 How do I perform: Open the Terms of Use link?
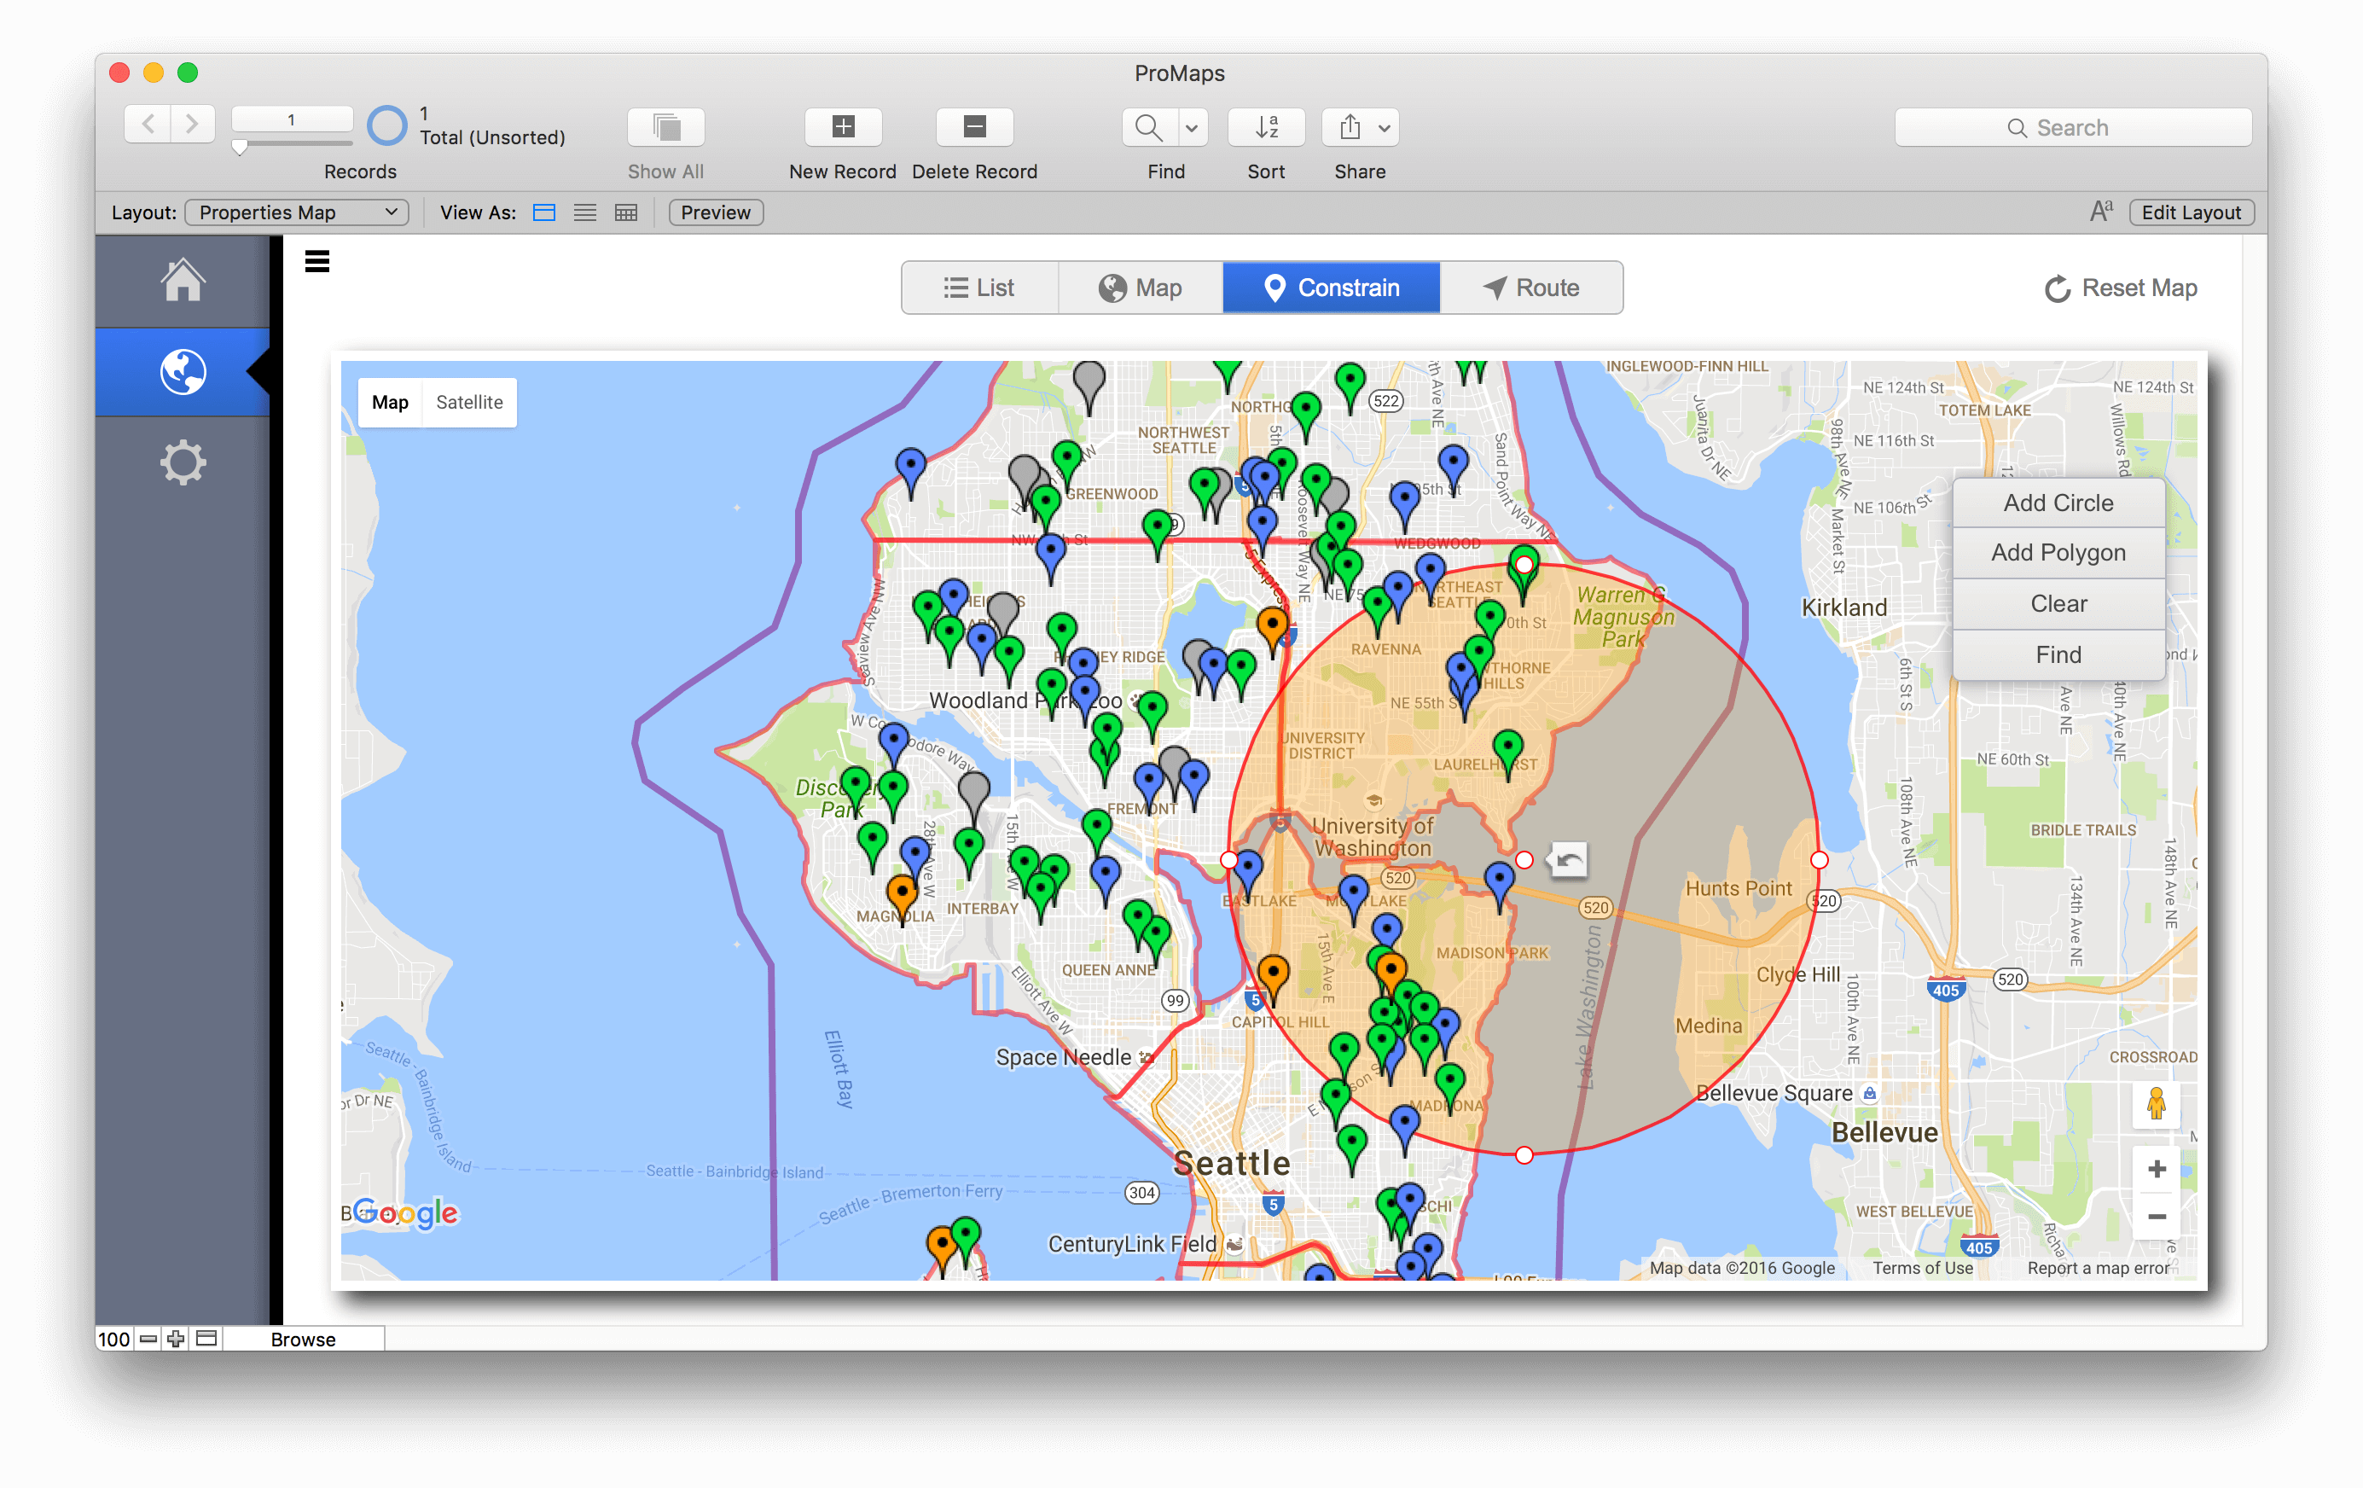[1921, 1267]
